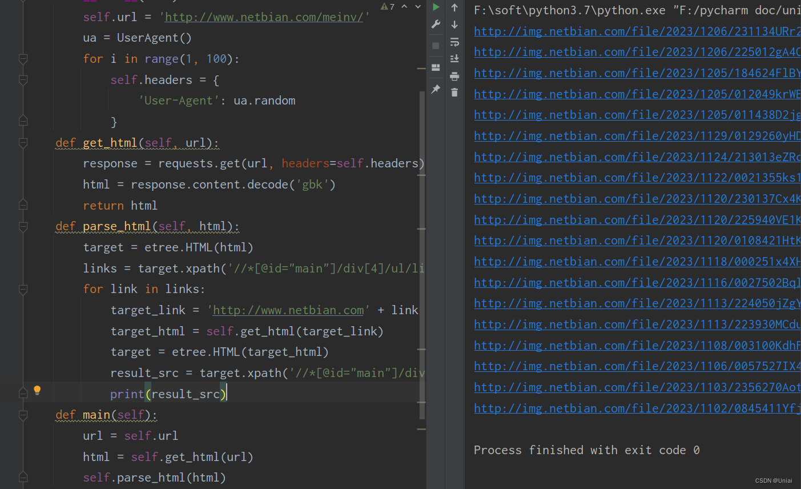
Task: Click fold marker at 'return html' line
Action: [x=23, y=205]
